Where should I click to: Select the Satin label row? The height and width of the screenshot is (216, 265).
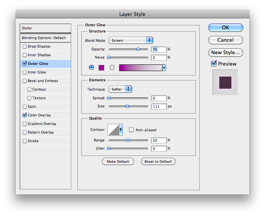coord(45,107)
